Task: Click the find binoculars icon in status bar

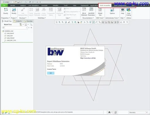Action: [x=109, y=112]
